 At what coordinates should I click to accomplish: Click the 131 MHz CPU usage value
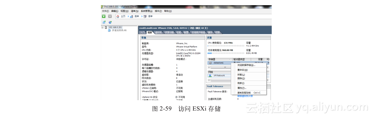coord(228,43)
